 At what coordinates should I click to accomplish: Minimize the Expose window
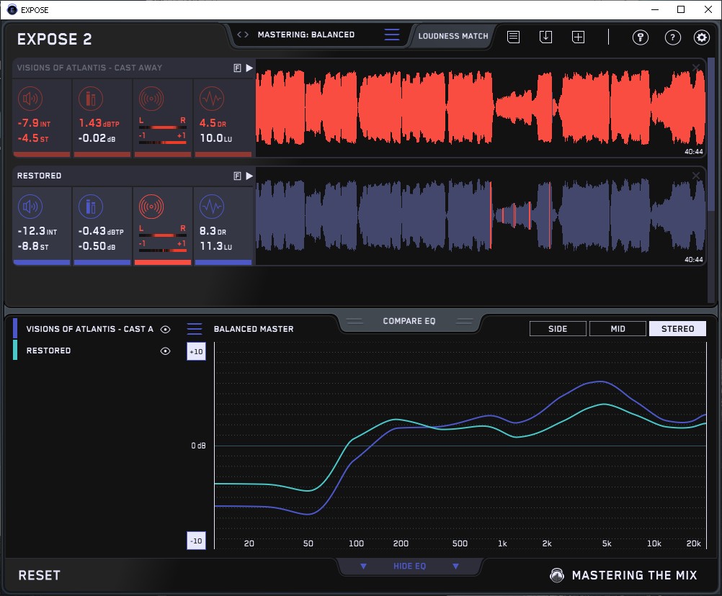[655, 9]
